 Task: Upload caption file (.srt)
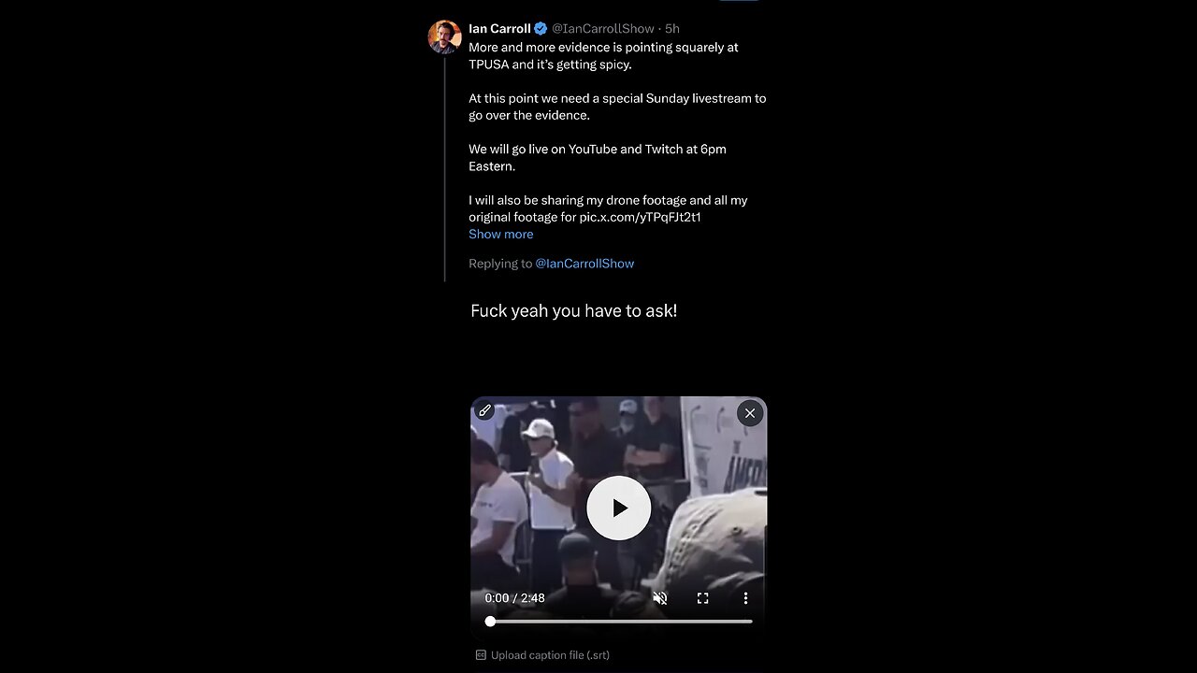pyautogui.click(x=550, y=655)
